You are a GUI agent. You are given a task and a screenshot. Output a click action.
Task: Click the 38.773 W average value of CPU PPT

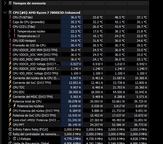click(140, 125)
